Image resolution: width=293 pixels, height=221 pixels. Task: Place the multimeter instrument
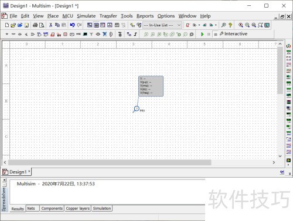(x=288, y=46)
